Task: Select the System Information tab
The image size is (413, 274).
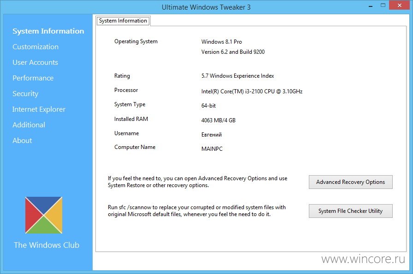Action: (x=123, y=21)
